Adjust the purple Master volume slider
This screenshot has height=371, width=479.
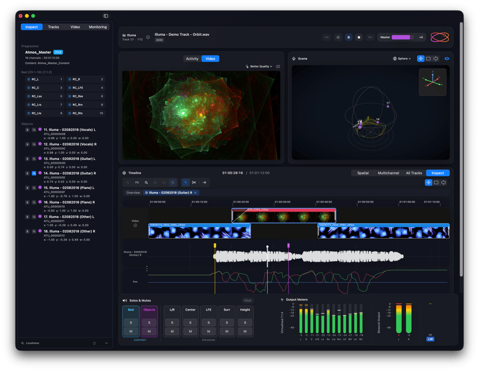401,37
